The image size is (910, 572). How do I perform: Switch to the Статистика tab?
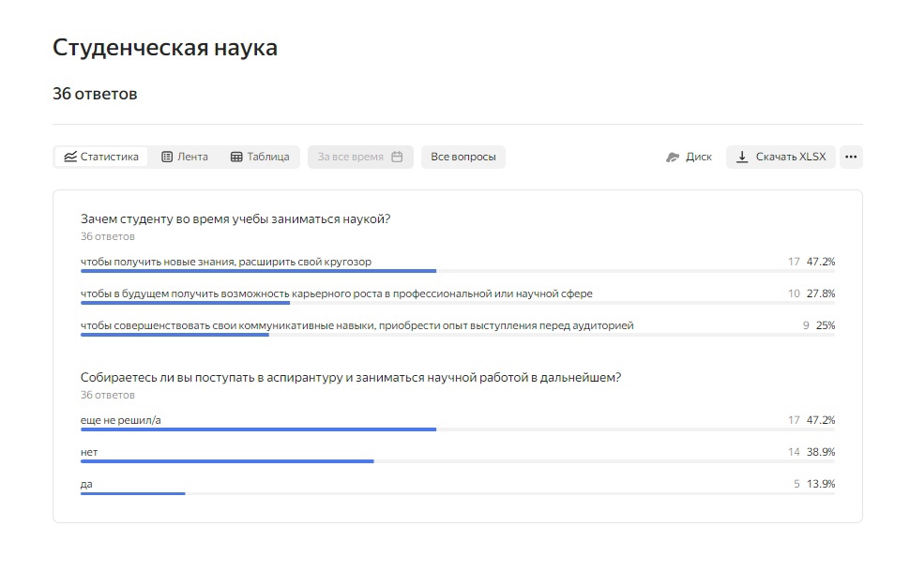(101, 157)
